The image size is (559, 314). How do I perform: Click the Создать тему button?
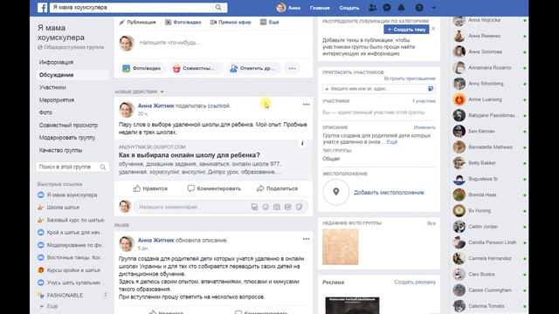[x=406, y=30]
